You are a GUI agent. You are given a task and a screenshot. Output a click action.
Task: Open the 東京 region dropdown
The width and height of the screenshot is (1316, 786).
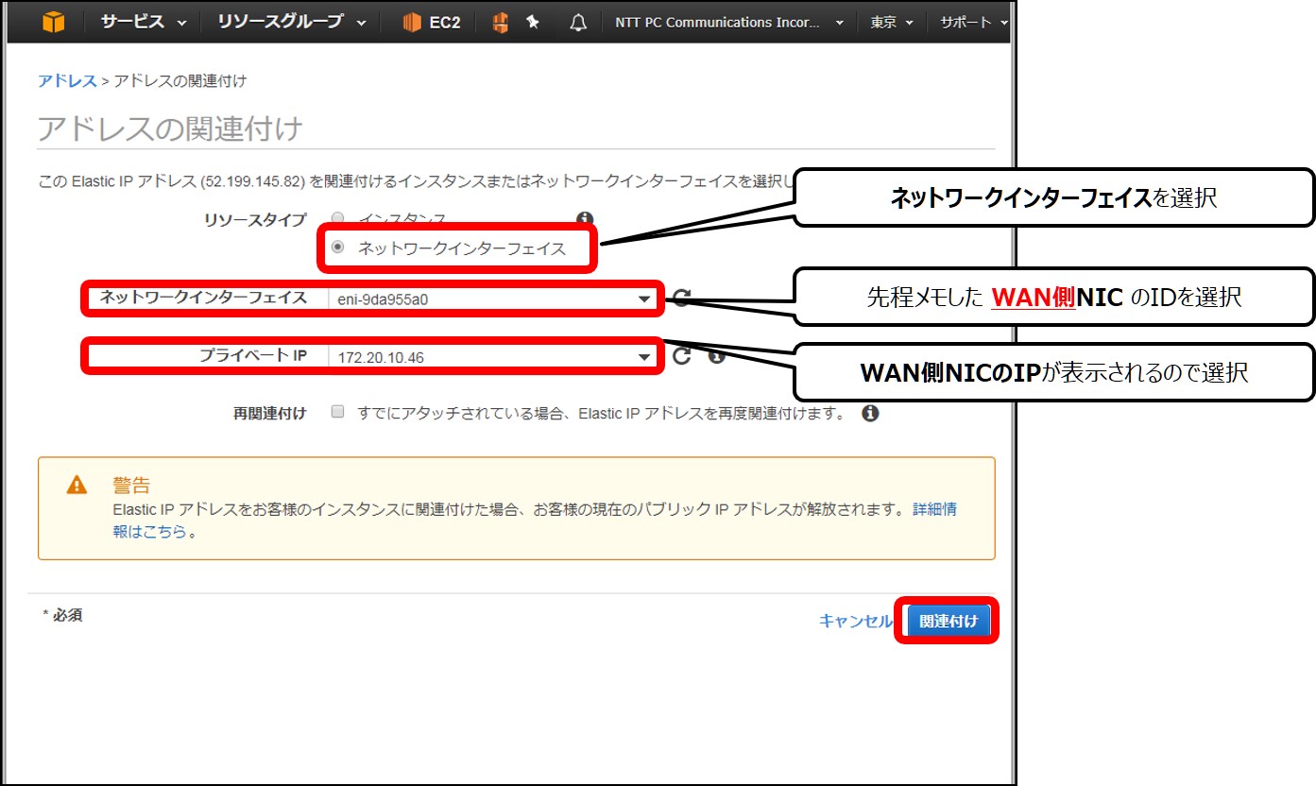pos(892,23)
